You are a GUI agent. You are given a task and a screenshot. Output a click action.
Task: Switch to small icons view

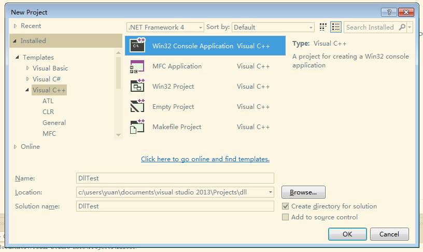[x=323, y=27]
